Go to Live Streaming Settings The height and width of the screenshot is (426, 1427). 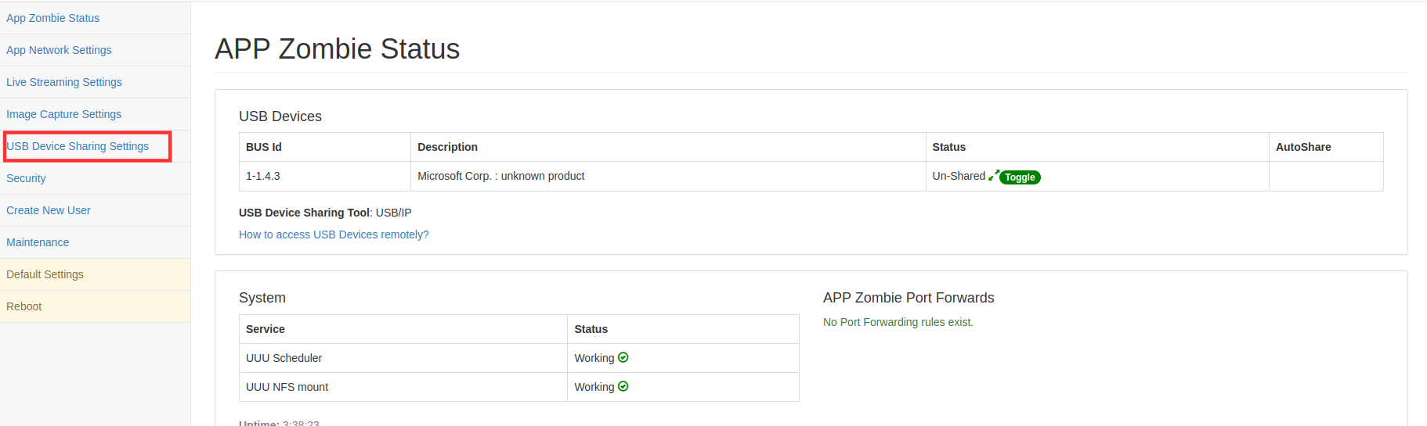click(x=64, y=82)
